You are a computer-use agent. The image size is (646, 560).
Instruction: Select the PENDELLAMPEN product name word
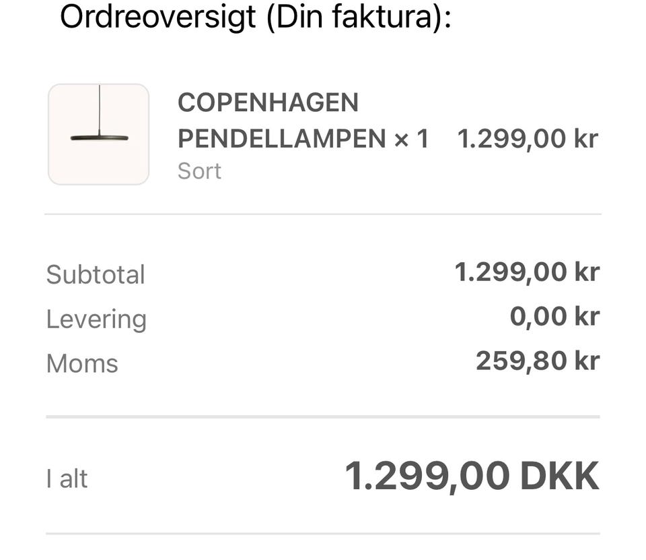pos(281,139)
